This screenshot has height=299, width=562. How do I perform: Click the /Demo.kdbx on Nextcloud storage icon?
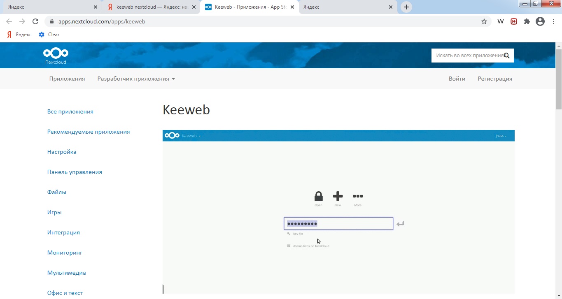[288, 246]
